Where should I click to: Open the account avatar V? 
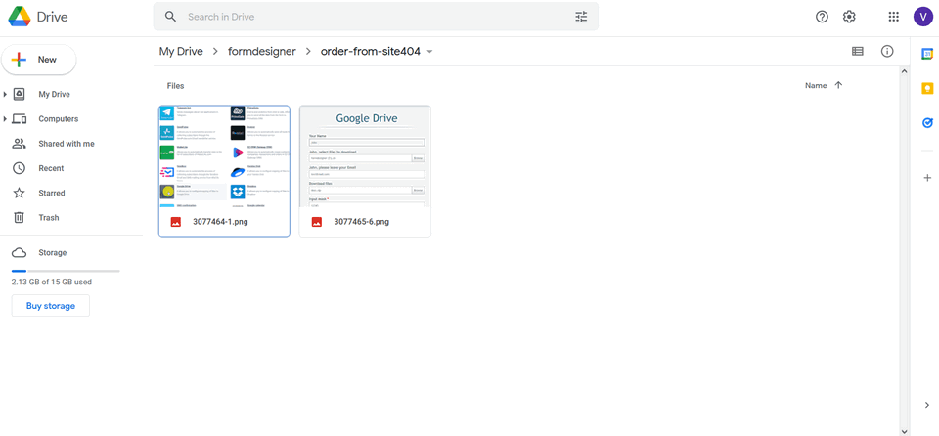click(922, 17)
